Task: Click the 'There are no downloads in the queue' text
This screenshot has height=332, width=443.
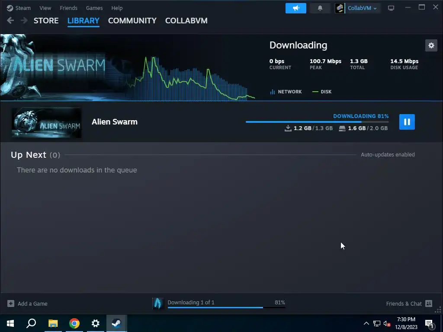Action: pos(77,170)
